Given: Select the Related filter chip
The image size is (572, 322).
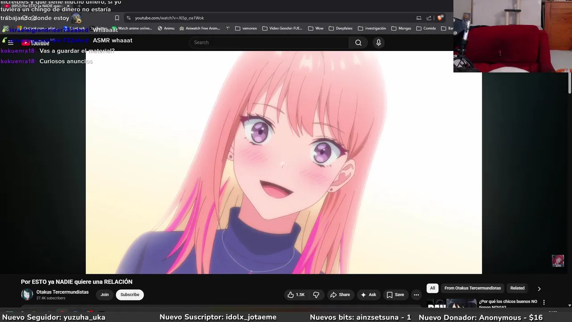Looking at the screenshot, I should (x=517, y=288).
